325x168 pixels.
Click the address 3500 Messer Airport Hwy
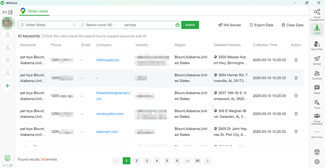[231, 60]
